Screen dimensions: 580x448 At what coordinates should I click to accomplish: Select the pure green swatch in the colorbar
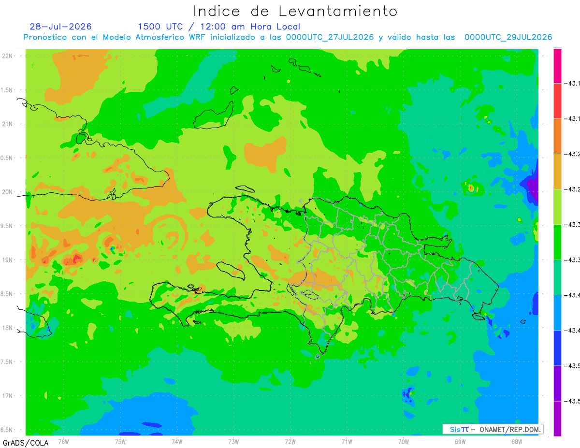(x=557, y=242)
